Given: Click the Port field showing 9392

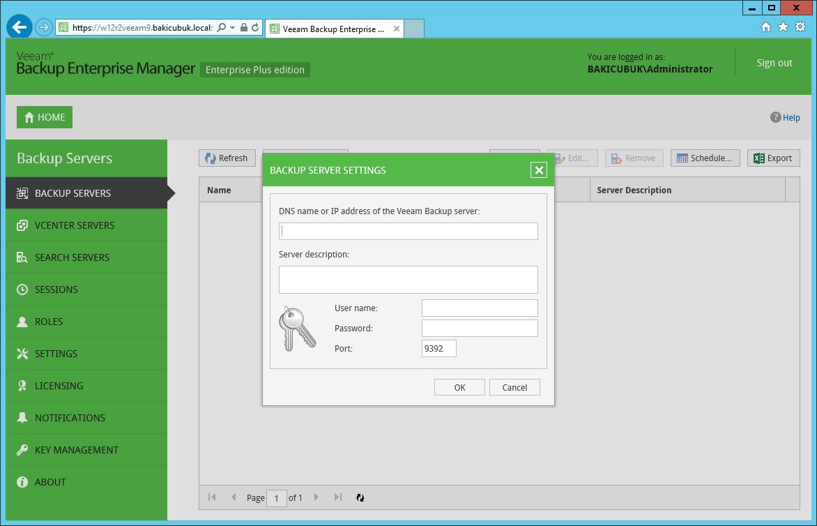Looking at the screenshot, I should pos(438,349).
